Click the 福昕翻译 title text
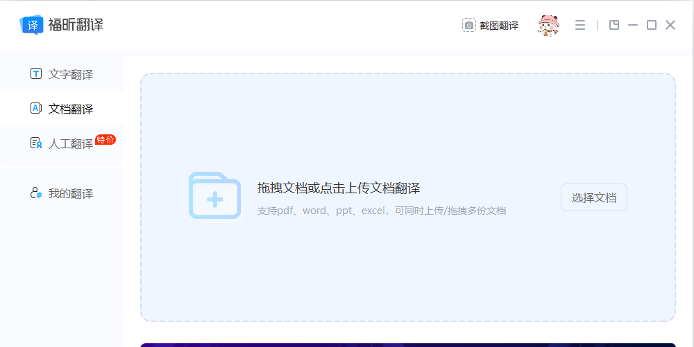694x347 pixels. point(76,25)
